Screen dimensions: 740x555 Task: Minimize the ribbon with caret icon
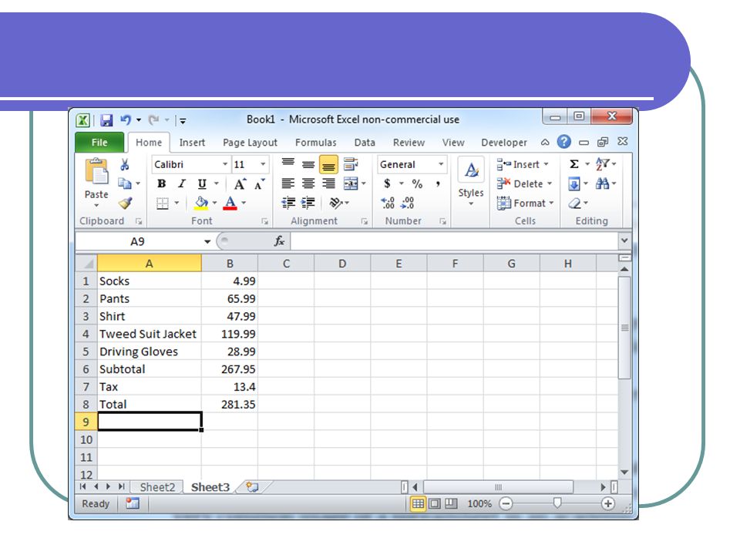pyautogui.click(x=545, y=142)
